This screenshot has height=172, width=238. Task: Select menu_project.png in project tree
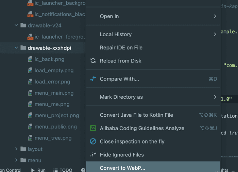point(57,116)
